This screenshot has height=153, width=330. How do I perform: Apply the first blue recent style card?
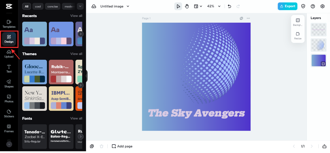[x=35, y=34]
